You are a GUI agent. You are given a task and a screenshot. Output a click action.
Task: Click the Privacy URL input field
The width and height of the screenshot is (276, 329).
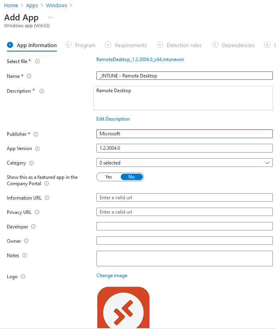tap(184, 212)
